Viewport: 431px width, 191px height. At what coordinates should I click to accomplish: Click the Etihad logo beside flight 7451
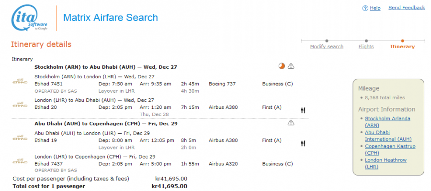point(19,83)
